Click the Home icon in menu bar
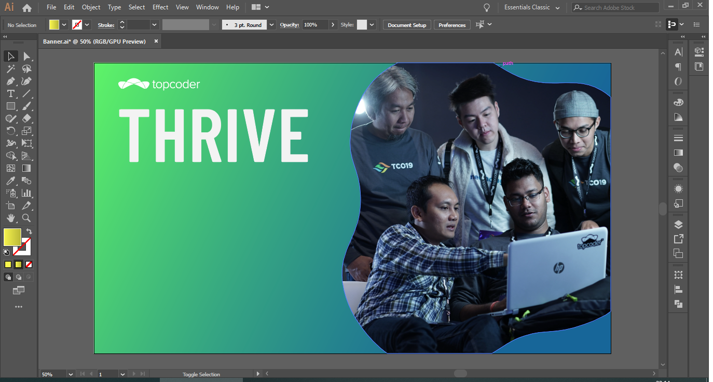 point(27,8)
